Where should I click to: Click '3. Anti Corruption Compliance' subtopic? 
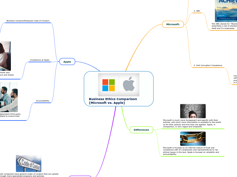(x=208, y=65)
